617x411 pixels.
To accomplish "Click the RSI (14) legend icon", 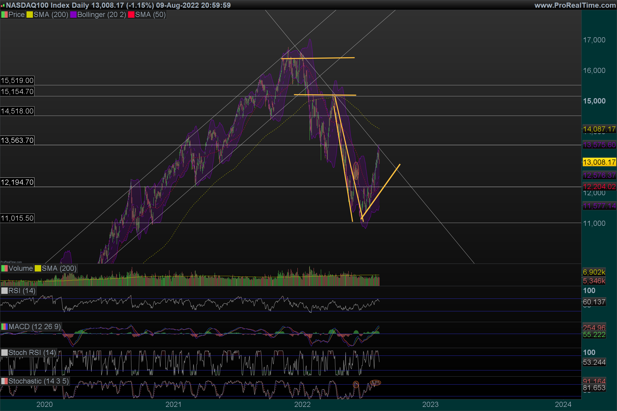I will (4, 291).
